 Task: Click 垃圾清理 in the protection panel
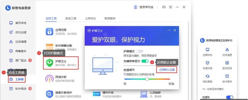227,52
